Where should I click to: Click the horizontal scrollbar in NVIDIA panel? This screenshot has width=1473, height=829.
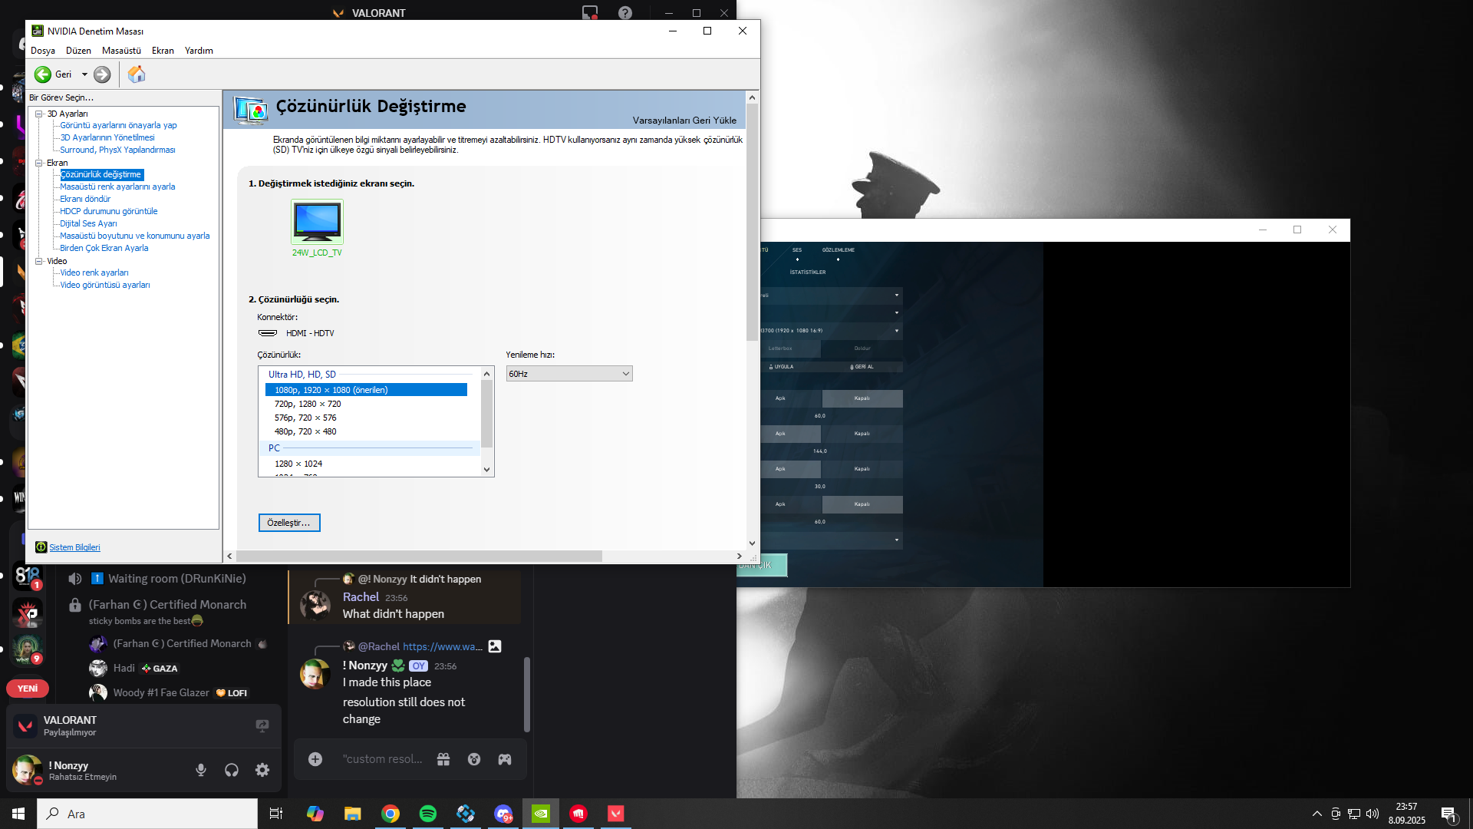pyautogui.click(x=419, y=556)
